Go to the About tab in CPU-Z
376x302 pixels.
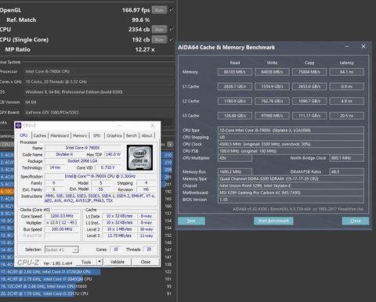click(x=146, y=135)
